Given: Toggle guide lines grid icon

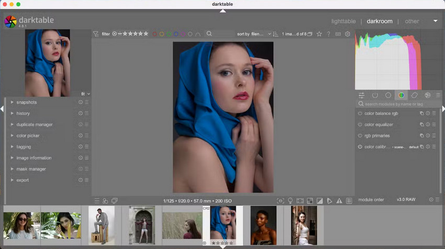Looking at the screenshot, I should coord(349,201).
